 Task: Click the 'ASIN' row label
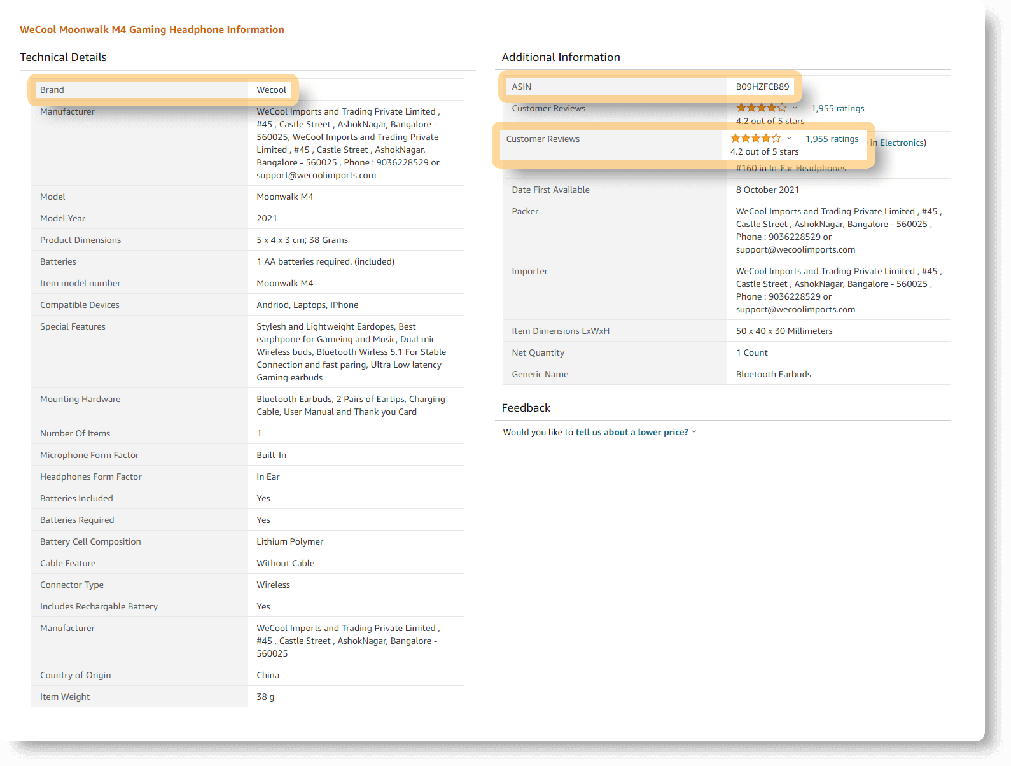pyautogui.click(x=521, y=87)
